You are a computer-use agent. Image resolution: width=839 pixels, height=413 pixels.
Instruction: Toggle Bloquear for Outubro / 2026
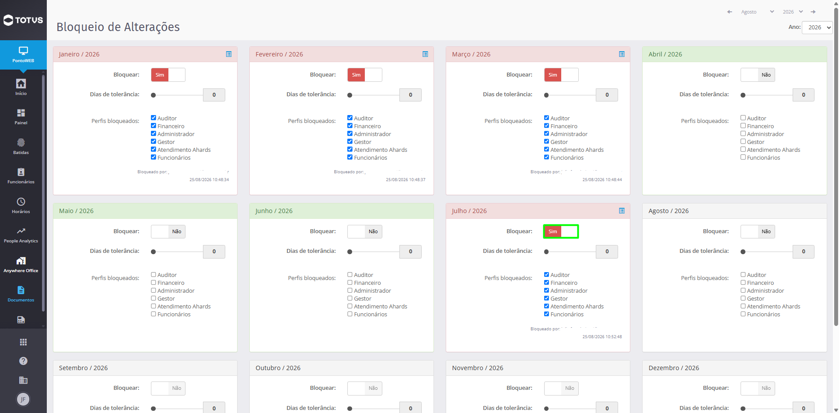364,388
